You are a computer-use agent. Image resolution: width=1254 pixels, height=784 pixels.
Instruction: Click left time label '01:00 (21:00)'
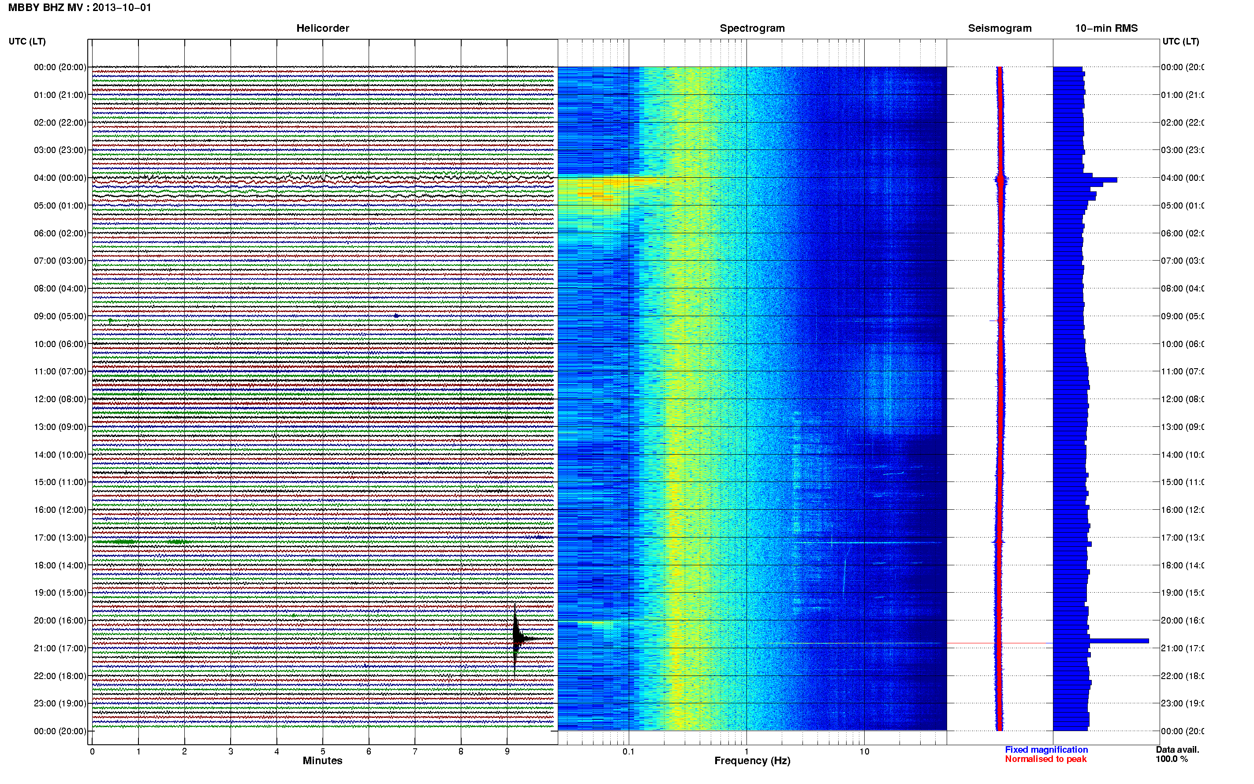[60, 95]
